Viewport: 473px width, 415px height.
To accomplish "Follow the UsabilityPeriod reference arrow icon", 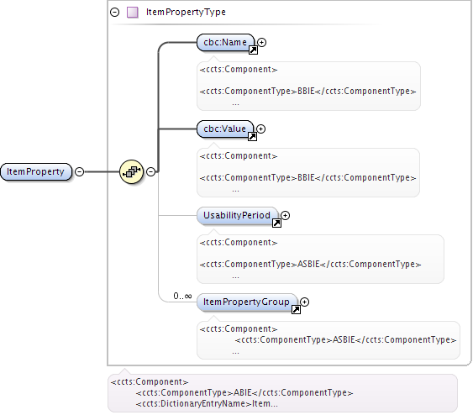I will [x=276, y=223].
